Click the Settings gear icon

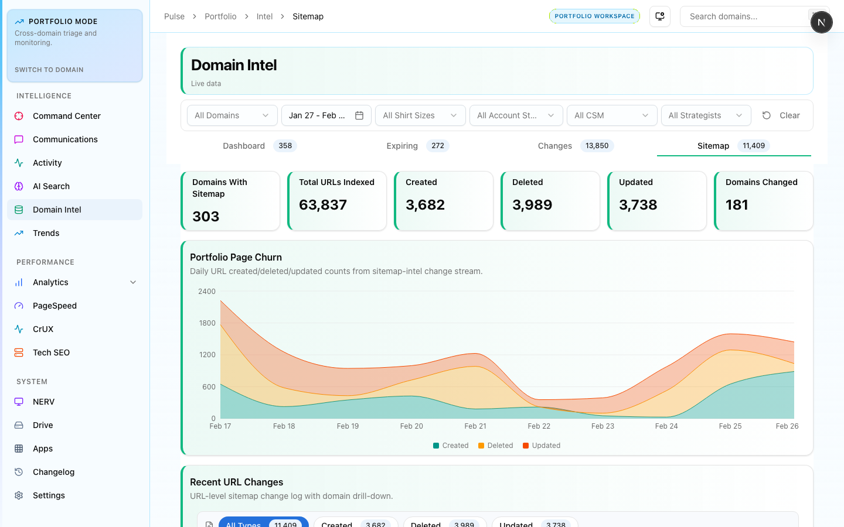click(x=19, y=495)
